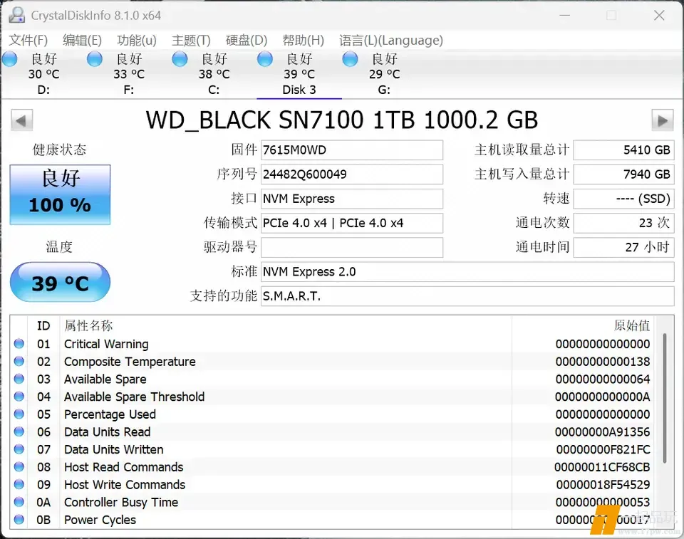Click the 33 °C temperature of drive F:
The height and width of the screenshot is (539, 684).
(129, 74)
